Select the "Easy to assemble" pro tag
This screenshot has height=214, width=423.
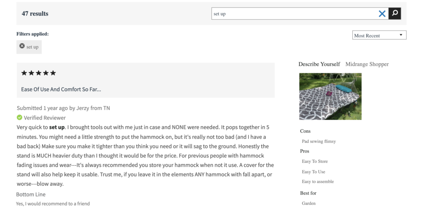318,181
